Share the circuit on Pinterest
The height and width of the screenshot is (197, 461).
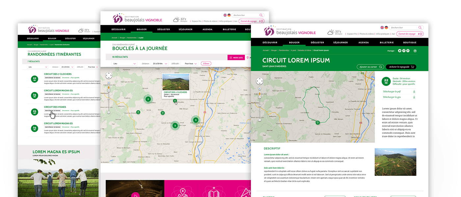point(408,51)
